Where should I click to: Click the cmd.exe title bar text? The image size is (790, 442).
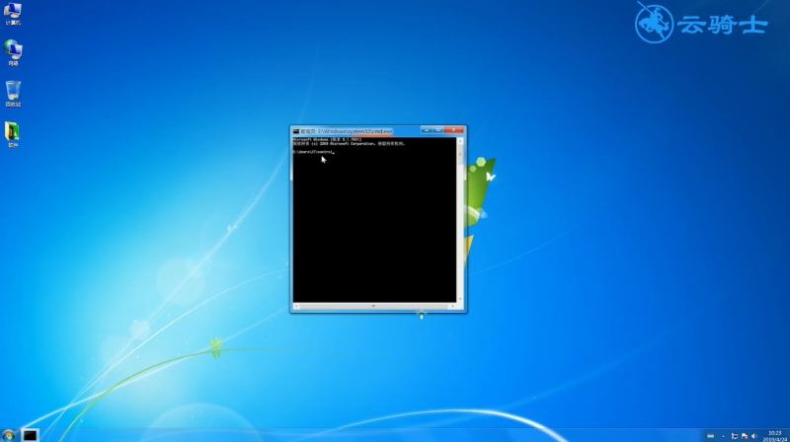347,131
